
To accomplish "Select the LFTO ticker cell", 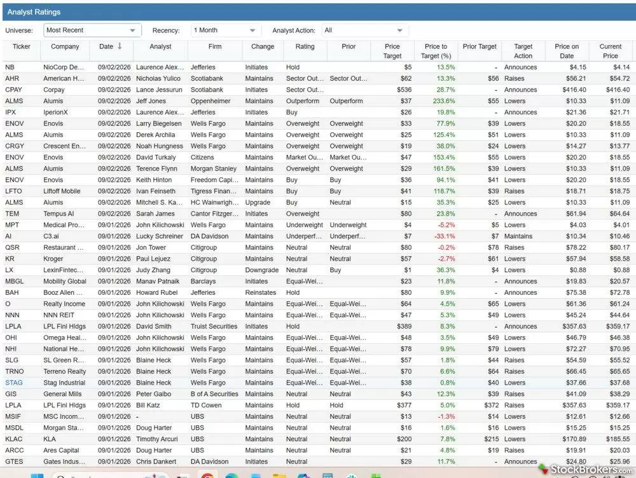I will pyautogui.click(x=13, y=191).
